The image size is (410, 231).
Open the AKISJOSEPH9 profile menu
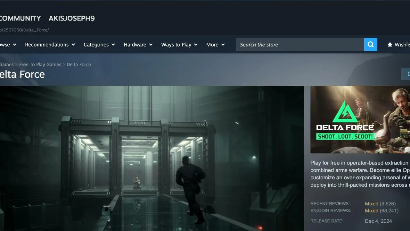coord(72,18)
